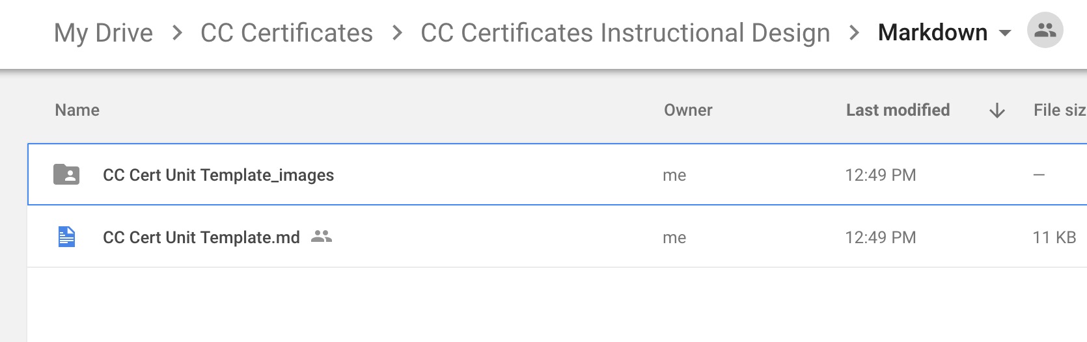The image size is (1087, 342).
Task: Open the Markdown breadcrumb folder menu
Action: click(932, 33)
